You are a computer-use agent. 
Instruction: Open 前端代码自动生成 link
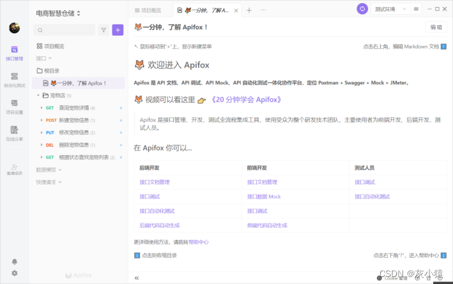click(267, 225)
